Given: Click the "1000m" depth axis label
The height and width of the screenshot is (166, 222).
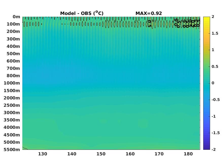Looking at the screenshot, I should point(12,83).
